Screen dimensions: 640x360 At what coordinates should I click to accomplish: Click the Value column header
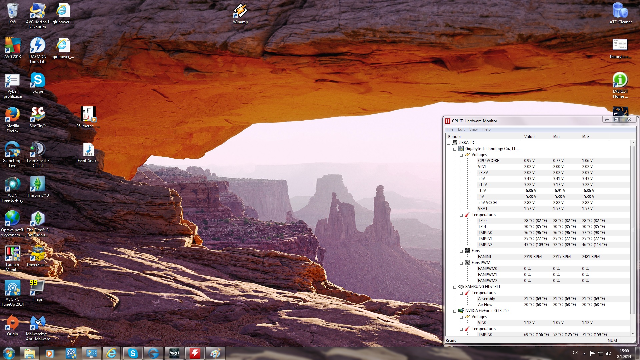point(536,137)
